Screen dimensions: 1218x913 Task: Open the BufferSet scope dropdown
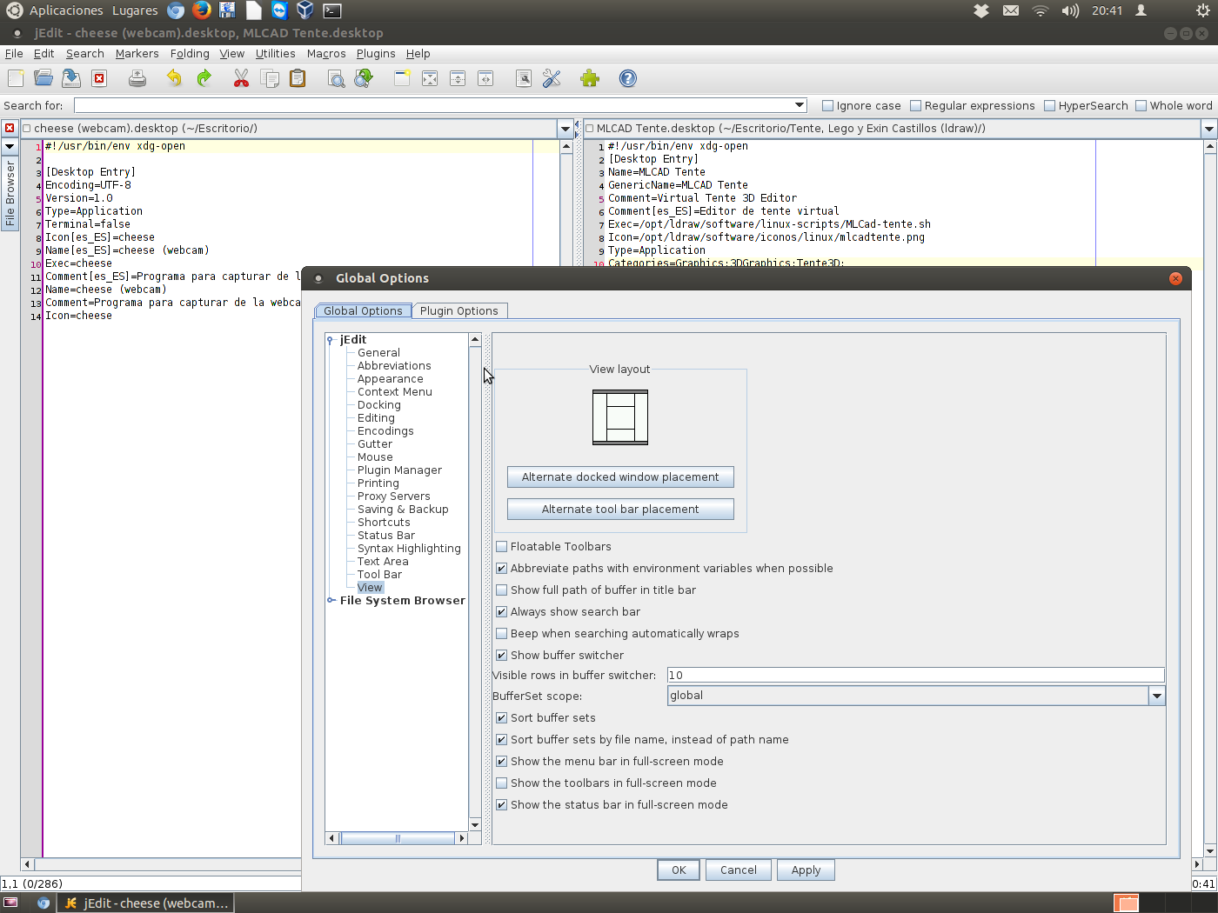1157,696
